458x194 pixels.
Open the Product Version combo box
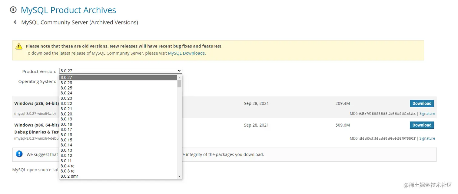(121, 71)
